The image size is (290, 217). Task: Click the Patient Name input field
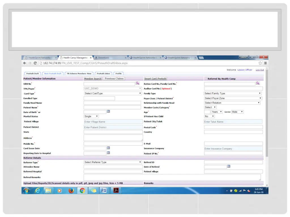pyautogui.click(x=112, y=107)
